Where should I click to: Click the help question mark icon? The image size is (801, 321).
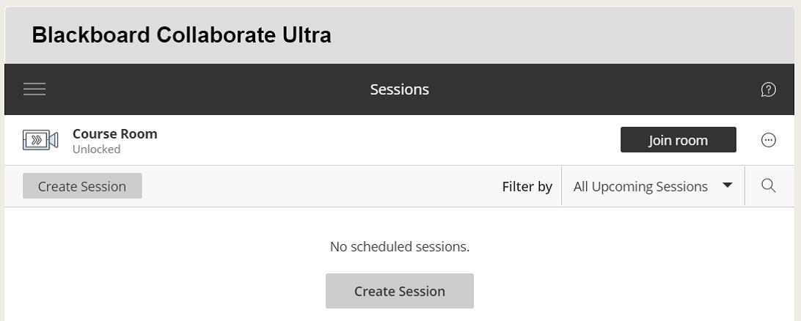click(768, 89)
